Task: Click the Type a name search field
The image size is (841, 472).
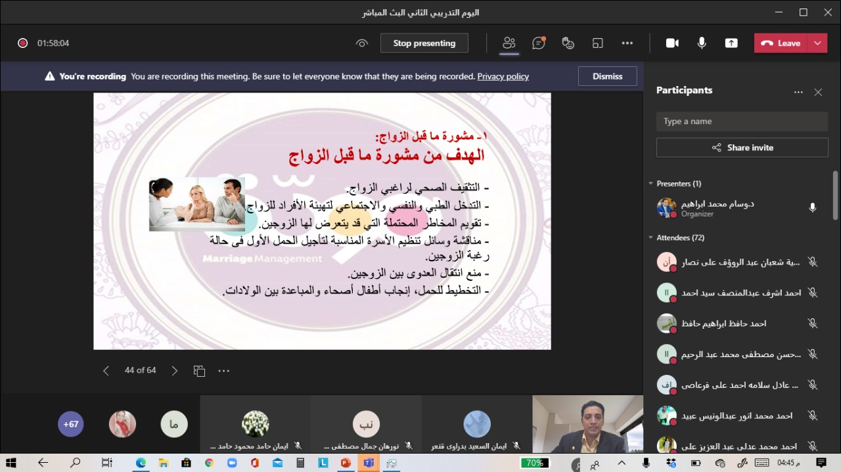Action: click(742, 121)
